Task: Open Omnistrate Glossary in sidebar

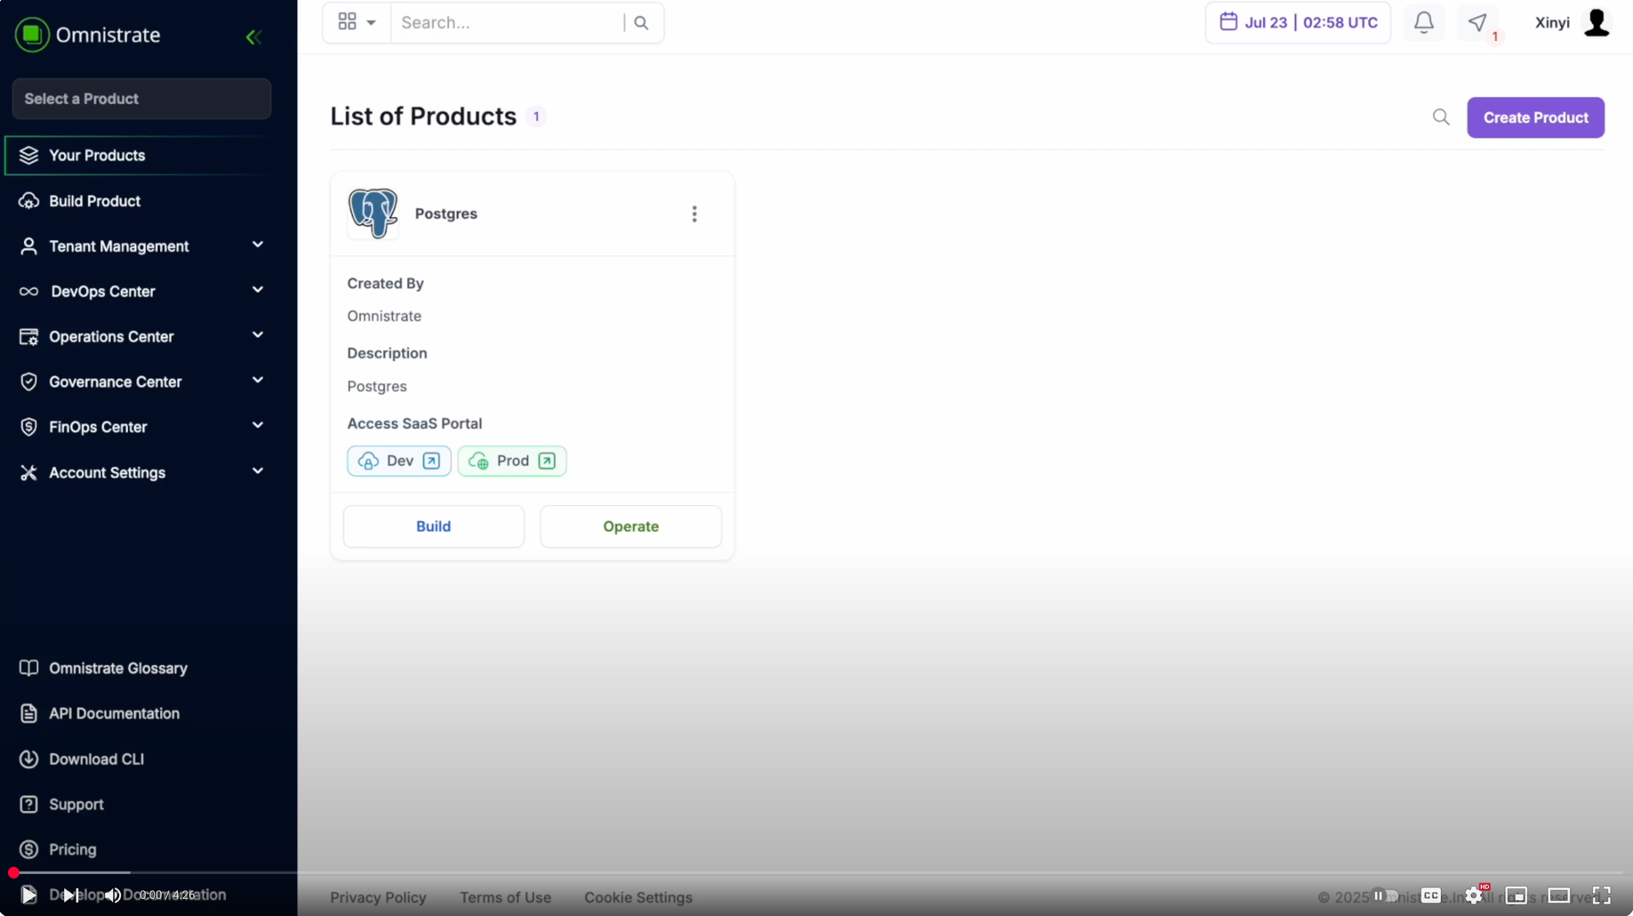Action: tap(117, 668)
